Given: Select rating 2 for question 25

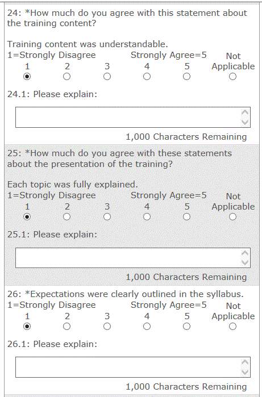Looking at the screenshot, I should tap(67, 217).
